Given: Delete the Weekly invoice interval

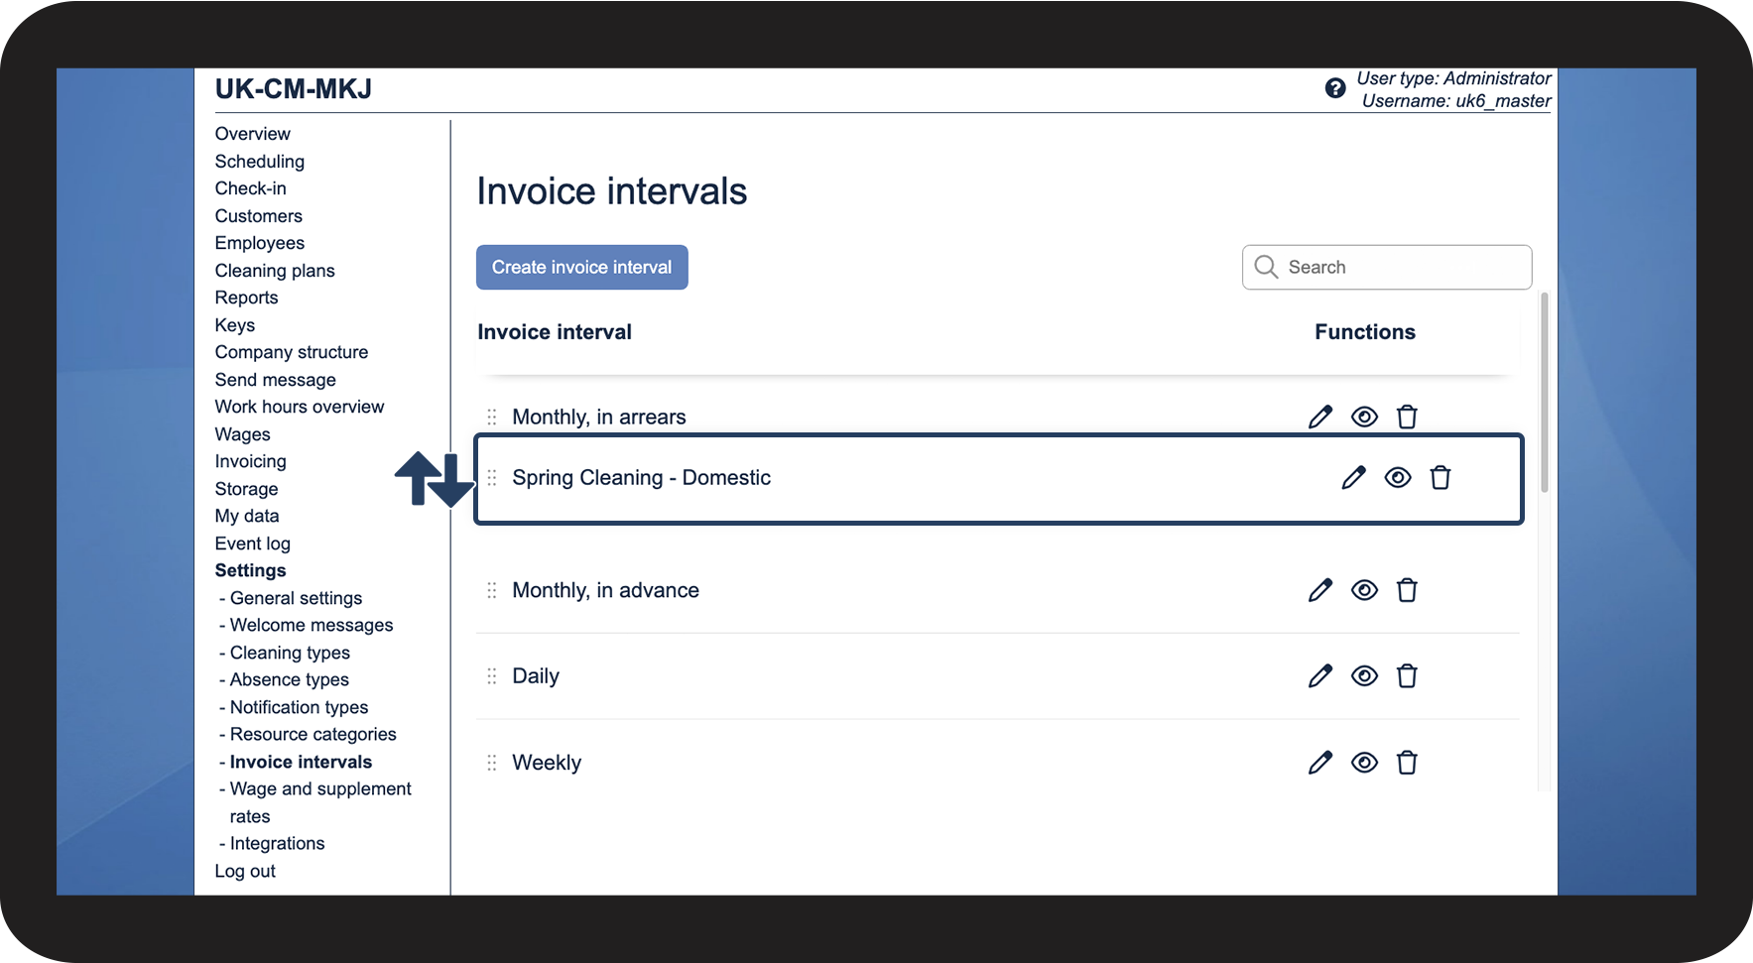Looking at the screenshot, I should tap(1407, 763).
